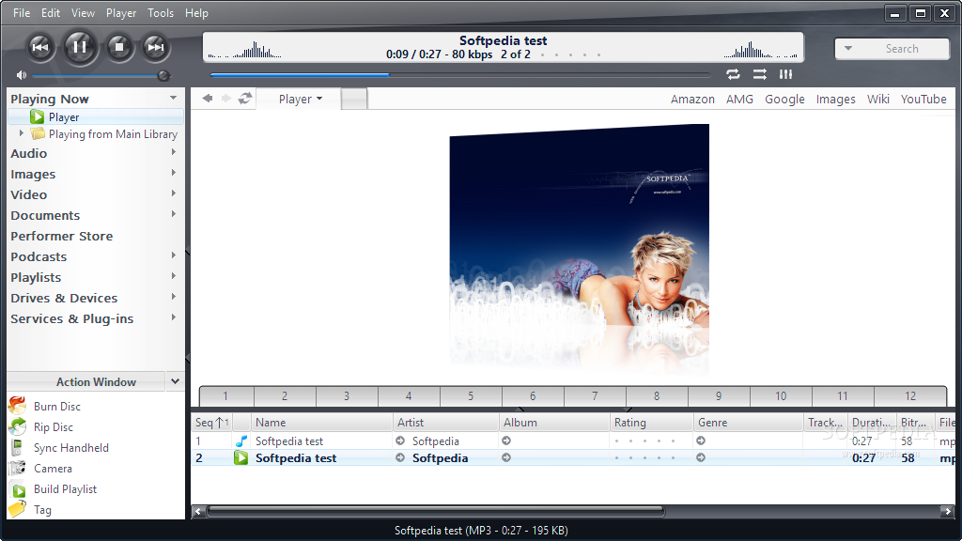The height and width of the screenshot is (541, 962).
Task: Select tab 6 in numbered strip
Action: tap(533, 396)
